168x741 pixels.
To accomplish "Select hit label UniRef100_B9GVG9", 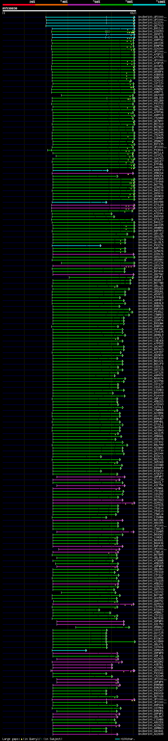I will click(151, 693).
